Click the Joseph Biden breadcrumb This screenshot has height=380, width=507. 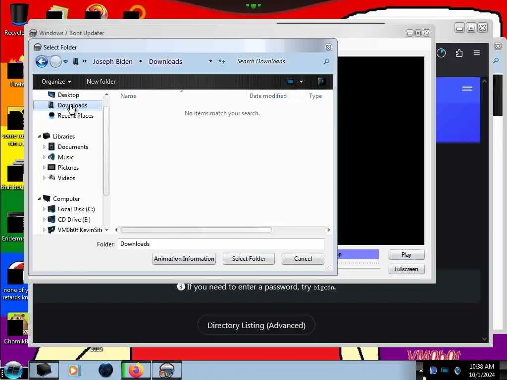point(112,61)
